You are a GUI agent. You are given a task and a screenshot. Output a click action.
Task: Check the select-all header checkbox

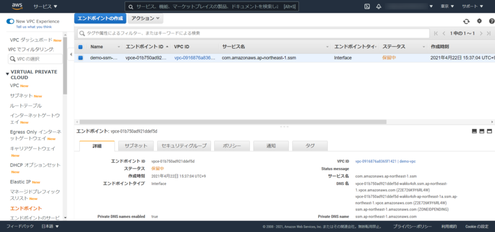click(80, 47)
